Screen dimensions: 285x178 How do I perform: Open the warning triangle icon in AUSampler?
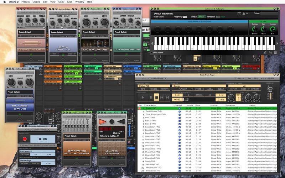tap(244, 14)
